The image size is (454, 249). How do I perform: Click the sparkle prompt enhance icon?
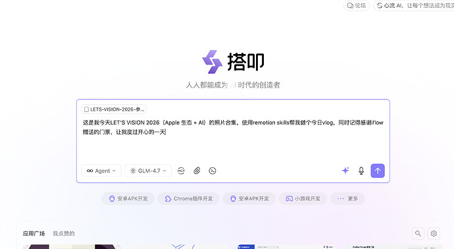pyautogui.click(x=345, y=171)
